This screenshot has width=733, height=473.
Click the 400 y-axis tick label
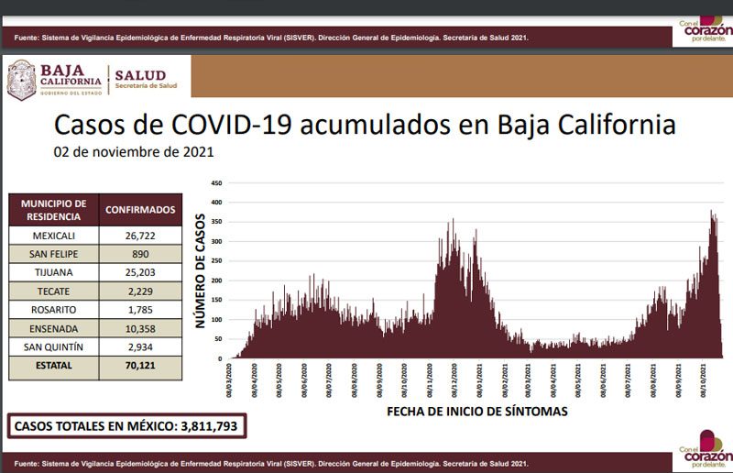pos(216,203)
